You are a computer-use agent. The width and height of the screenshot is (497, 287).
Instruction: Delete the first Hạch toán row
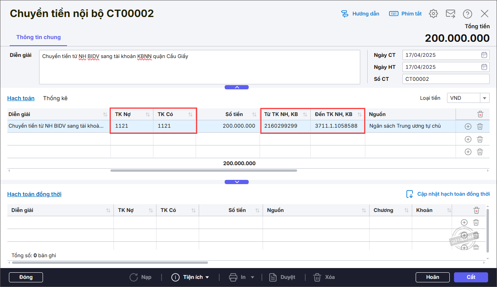click(480, 126)
